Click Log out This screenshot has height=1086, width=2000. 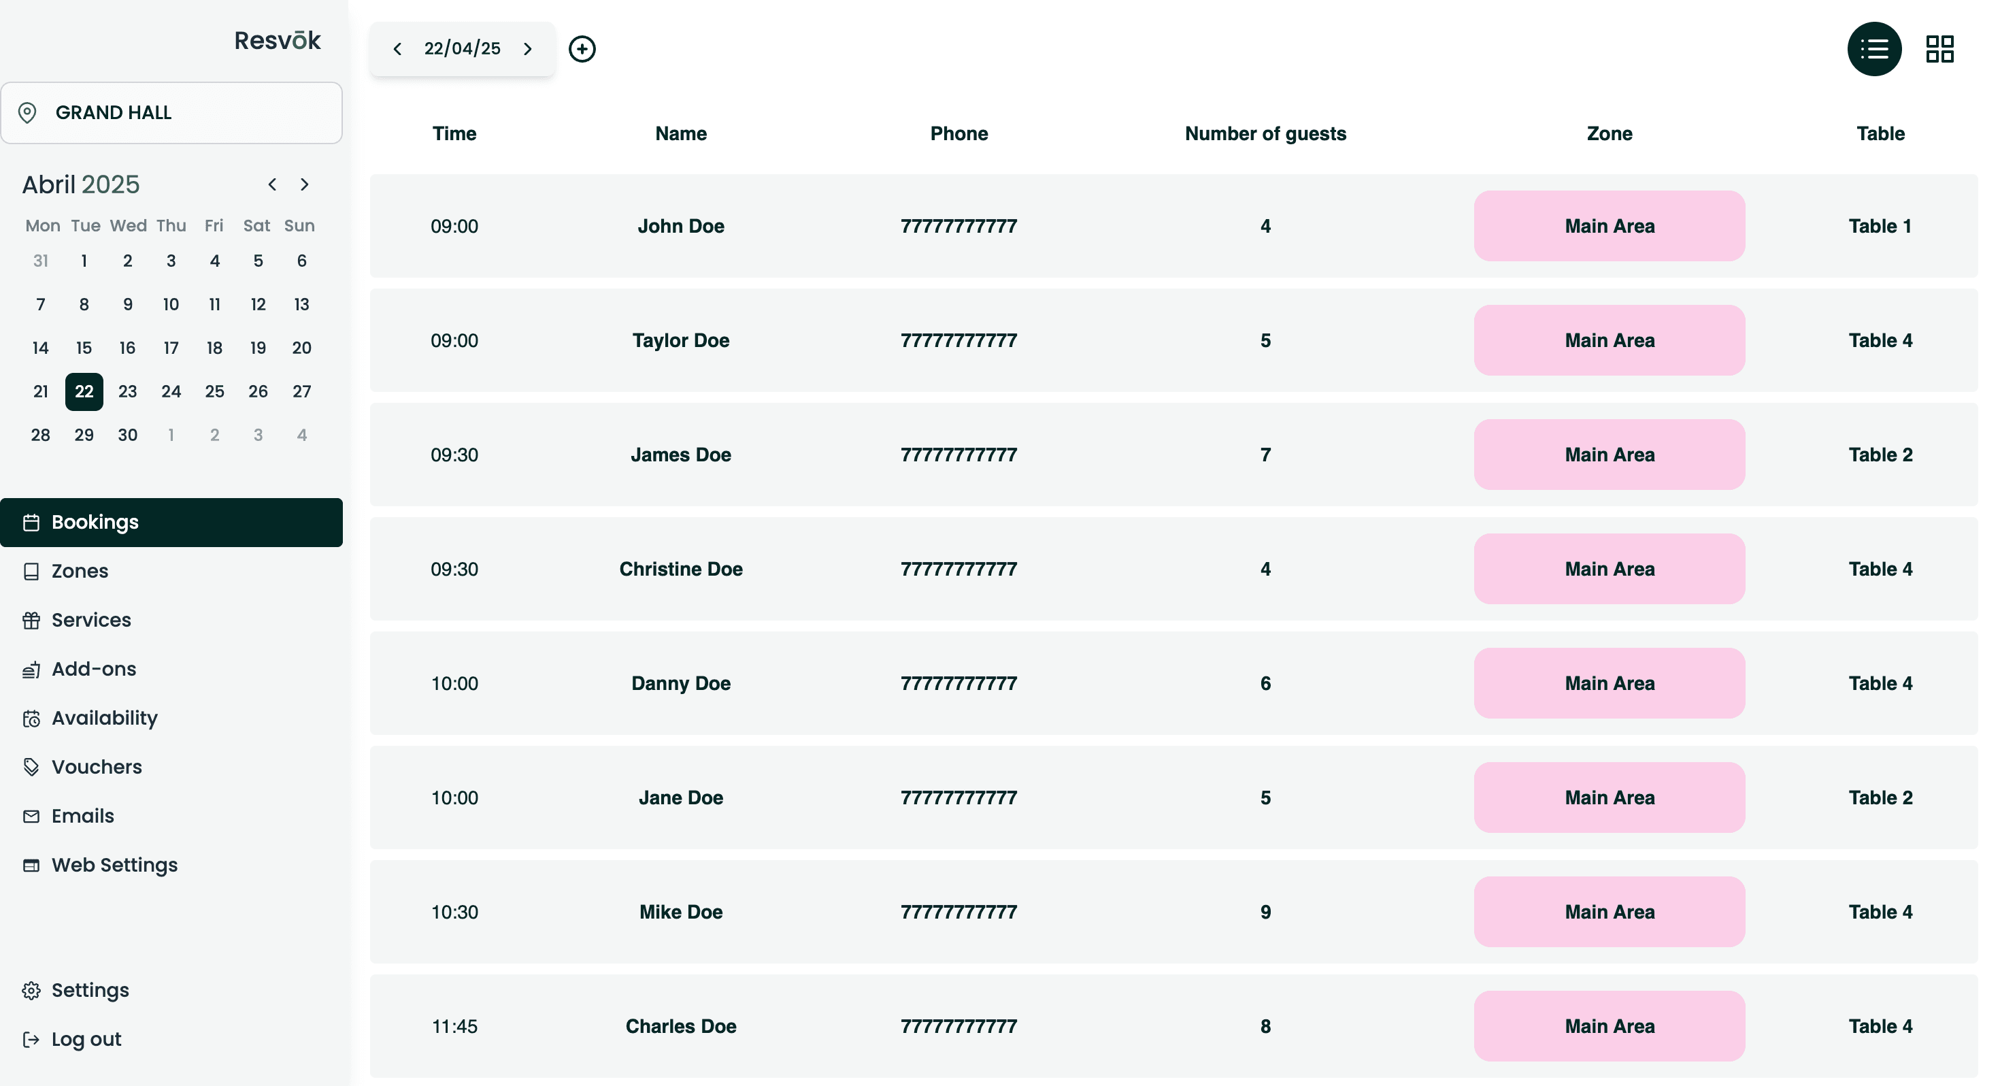pos(86,1038)
